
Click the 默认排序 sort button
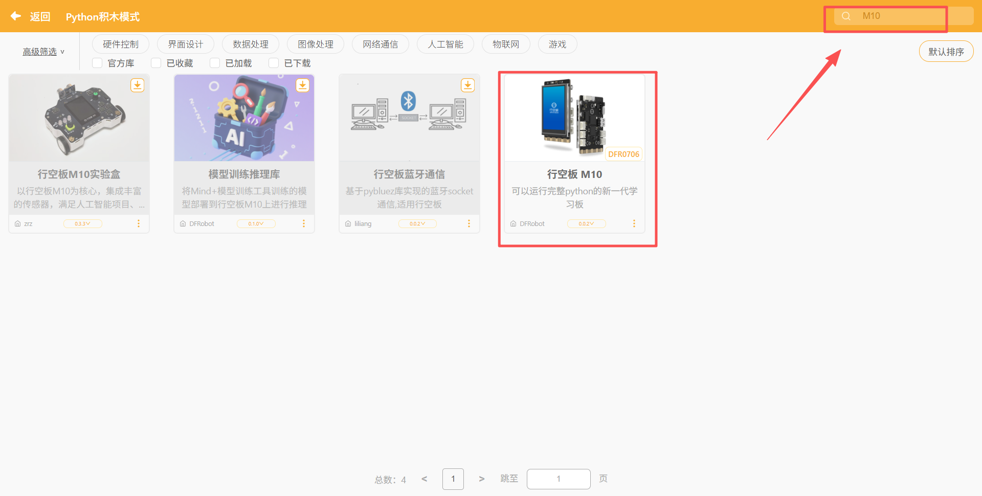[946, 51]
